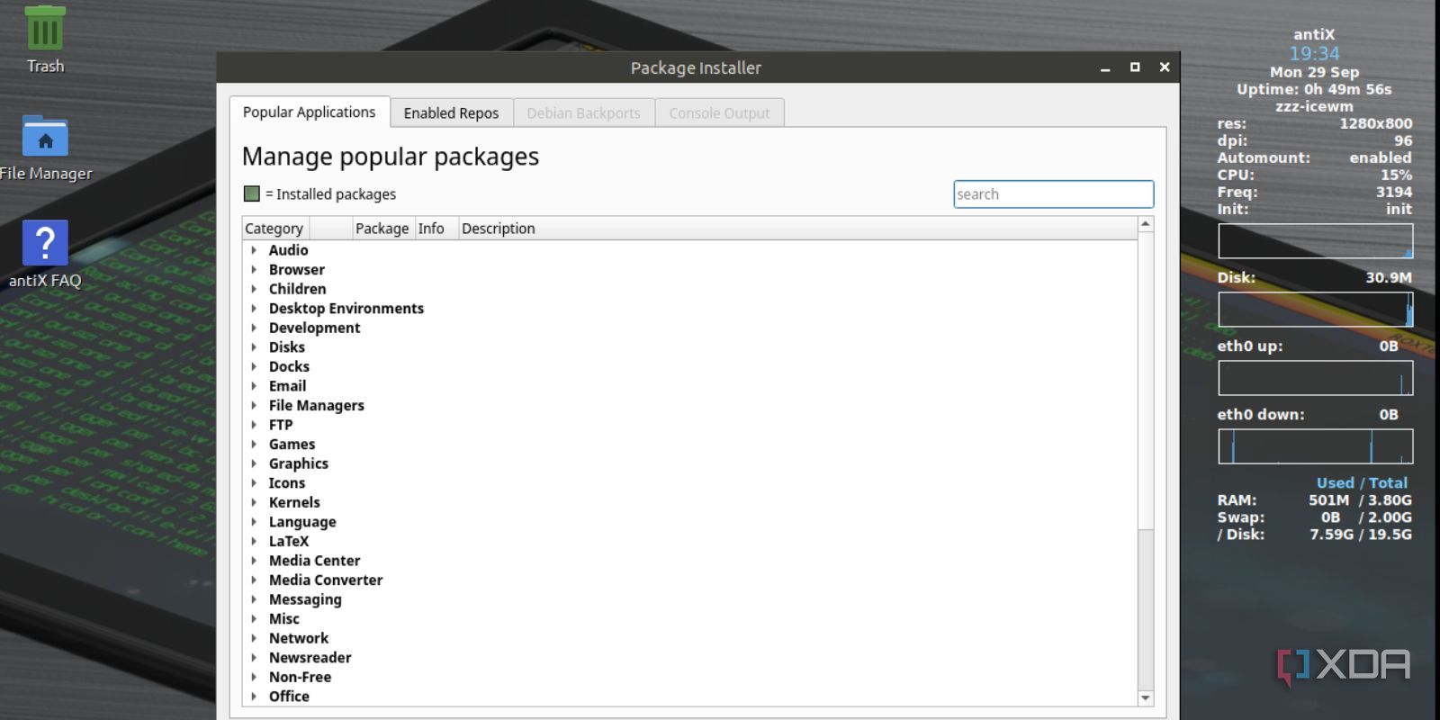
Task: Select the Non-Free category row
Action: click(x=689, y=677)
